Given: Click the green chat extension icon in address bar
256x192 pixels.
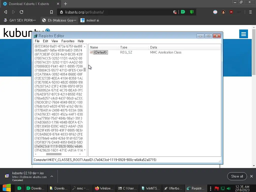Looking at the screenshot, I should (183, 12).
